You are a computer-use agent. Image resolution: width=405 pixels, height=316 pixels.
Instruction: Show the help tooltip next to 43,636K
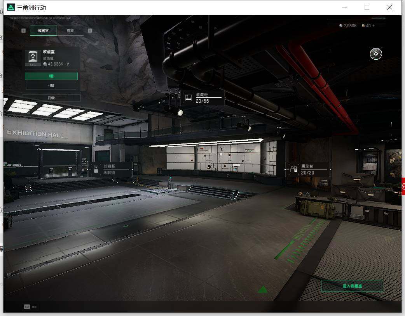[x=68, y=64]
